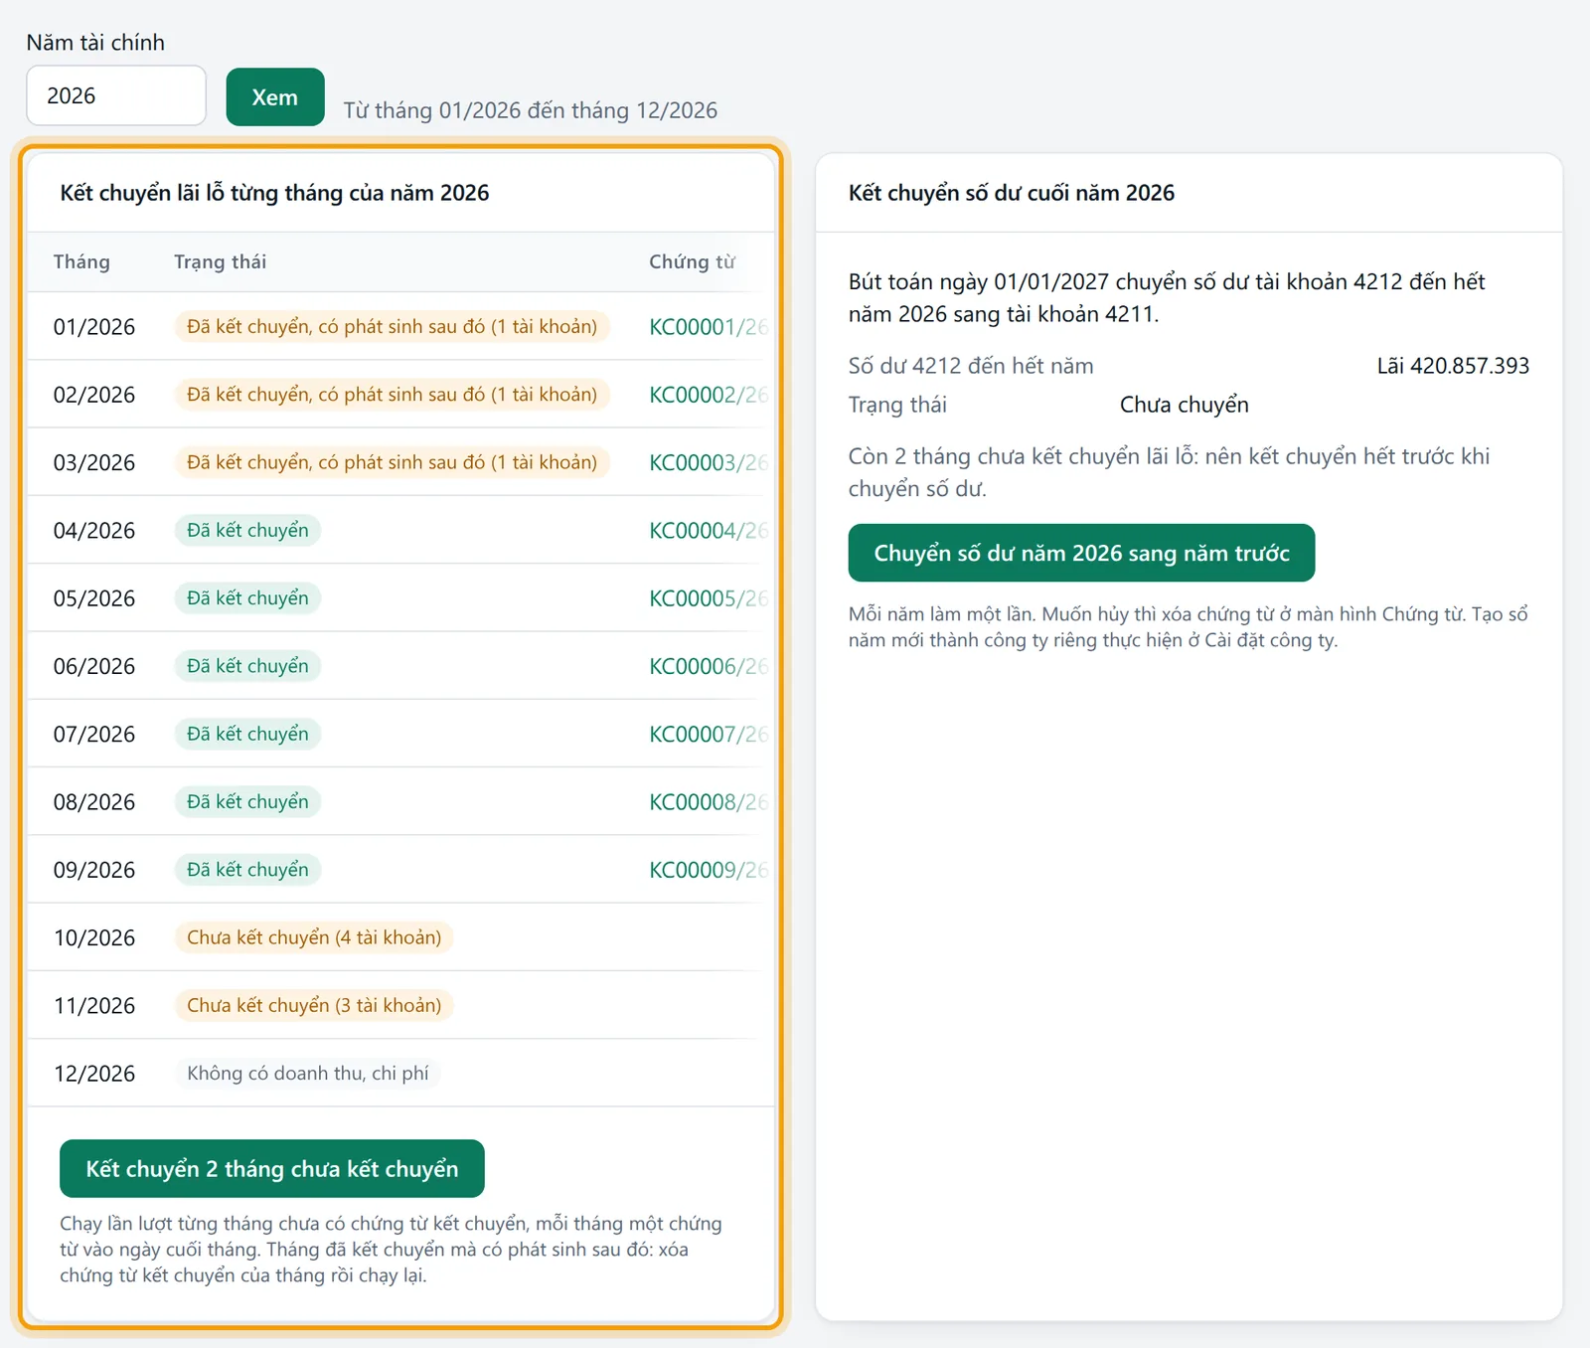The image size is (1590, 1348).
Task: Select month cell 09/2026
Action: 94,870
